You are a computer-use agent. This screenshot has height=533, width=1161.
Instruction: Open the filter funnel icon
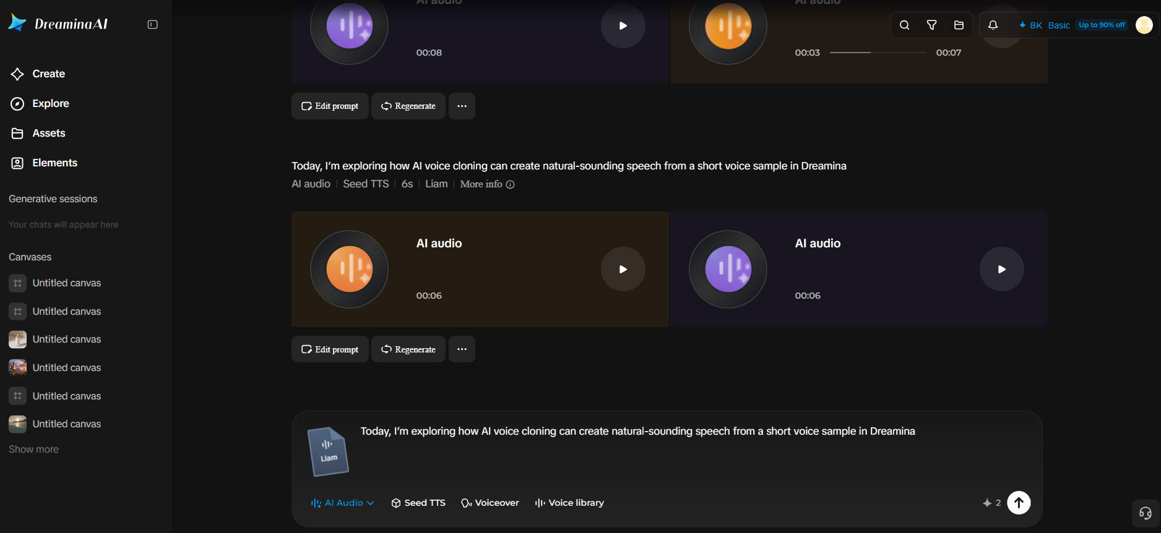pos(931,25)
